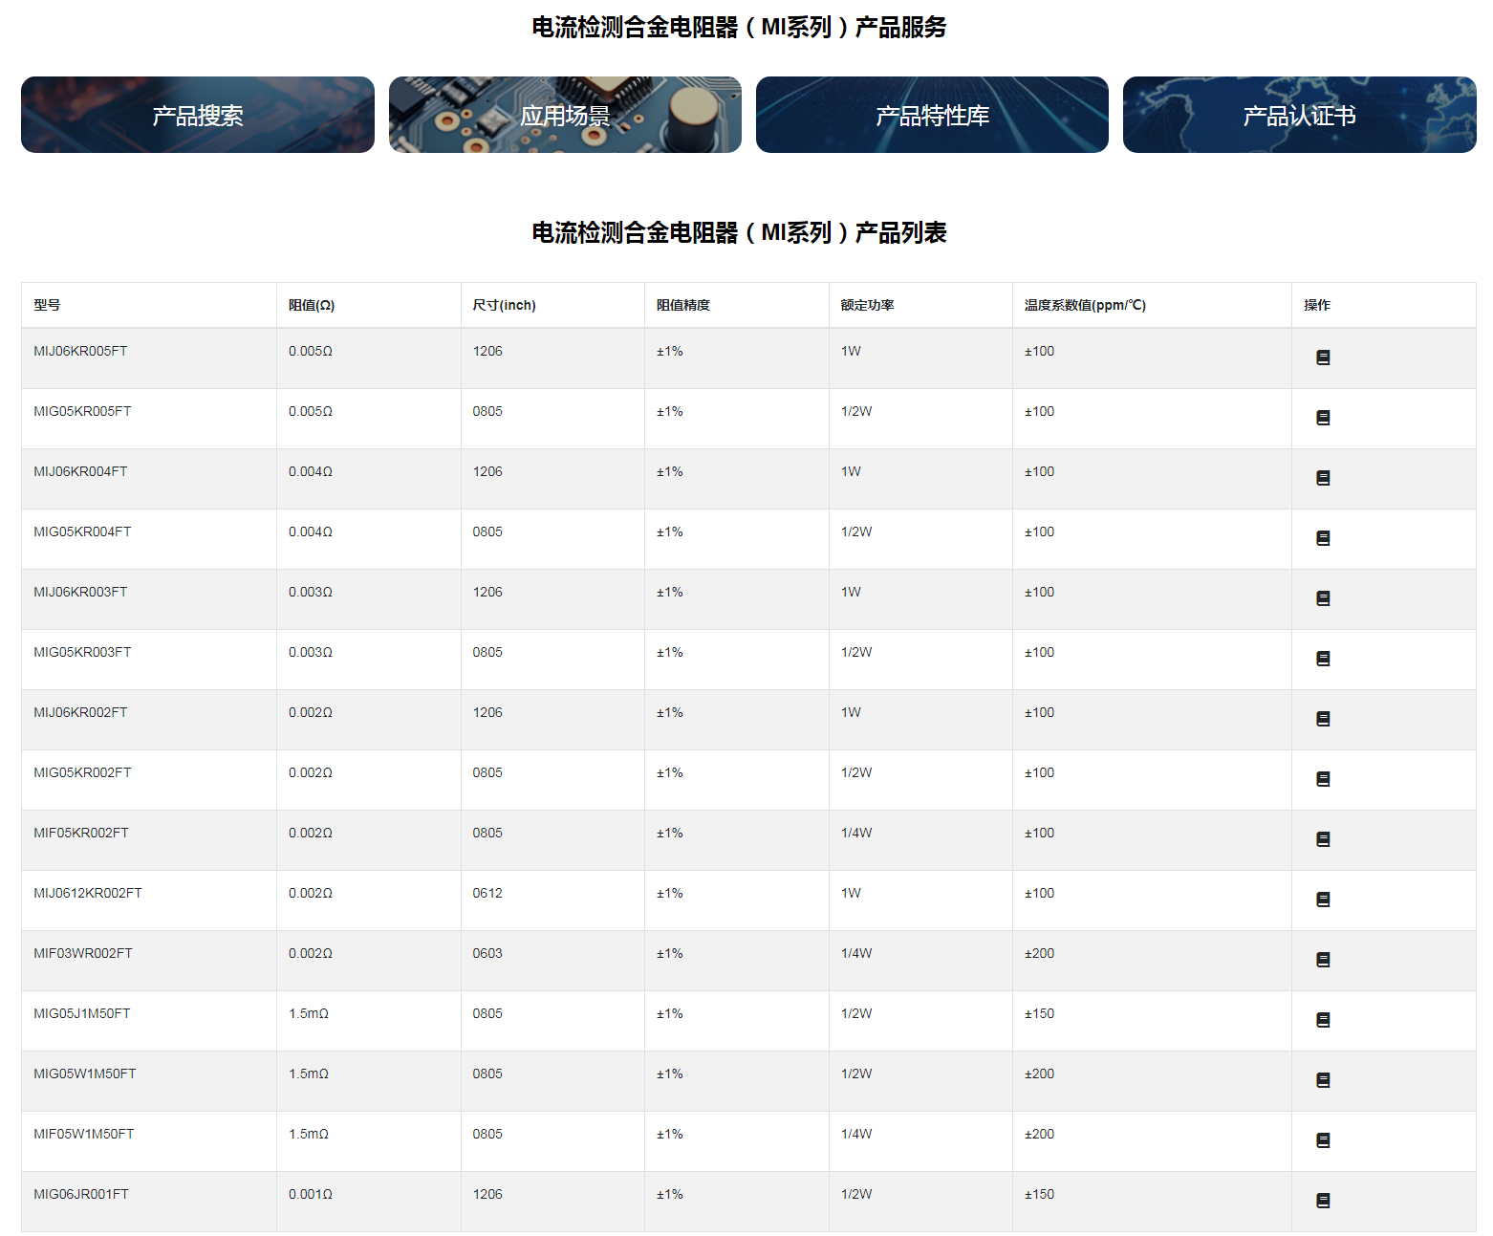Select the MIJ06KR003FT model name
This screenshot has height=1236, width=1493.
(80, 592)
